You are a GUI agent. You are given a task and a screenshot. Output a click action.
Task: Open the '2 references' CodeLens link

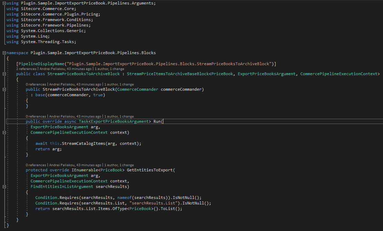point(26,69)
